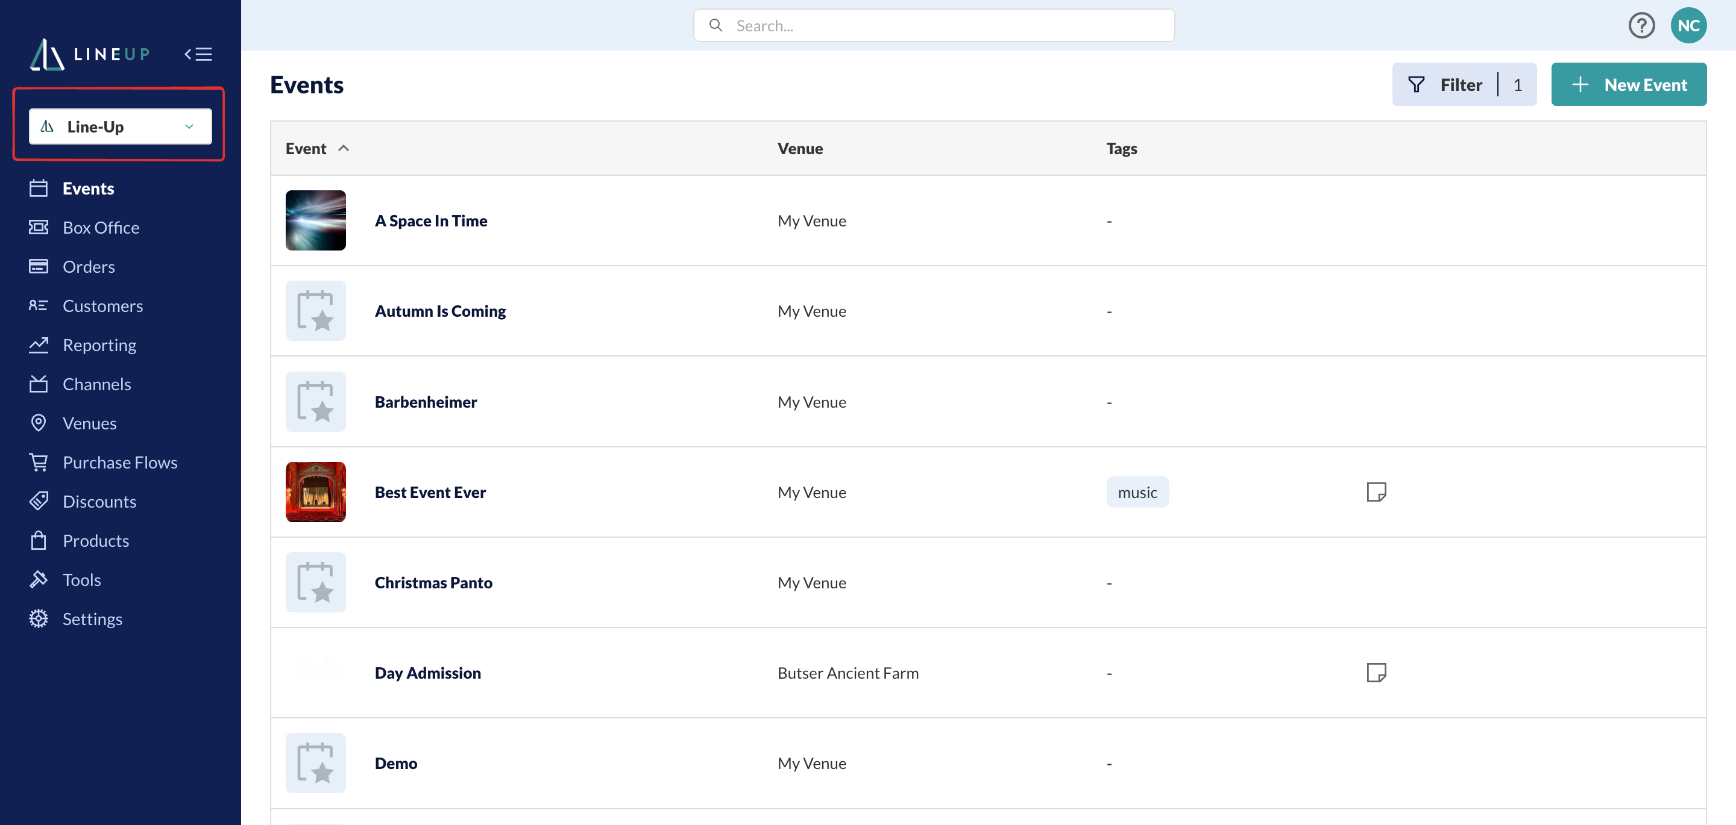Screen dimensions: 1736x825
Task: Click Demo placeholder image
Action: (315, 762)
